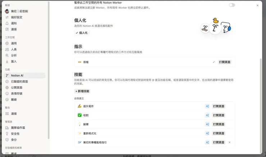Viewport: 266px width, 157px height.
Task: Click AI badge in 樂尼的專欄風格指引 row
Action: coord(207,142)
